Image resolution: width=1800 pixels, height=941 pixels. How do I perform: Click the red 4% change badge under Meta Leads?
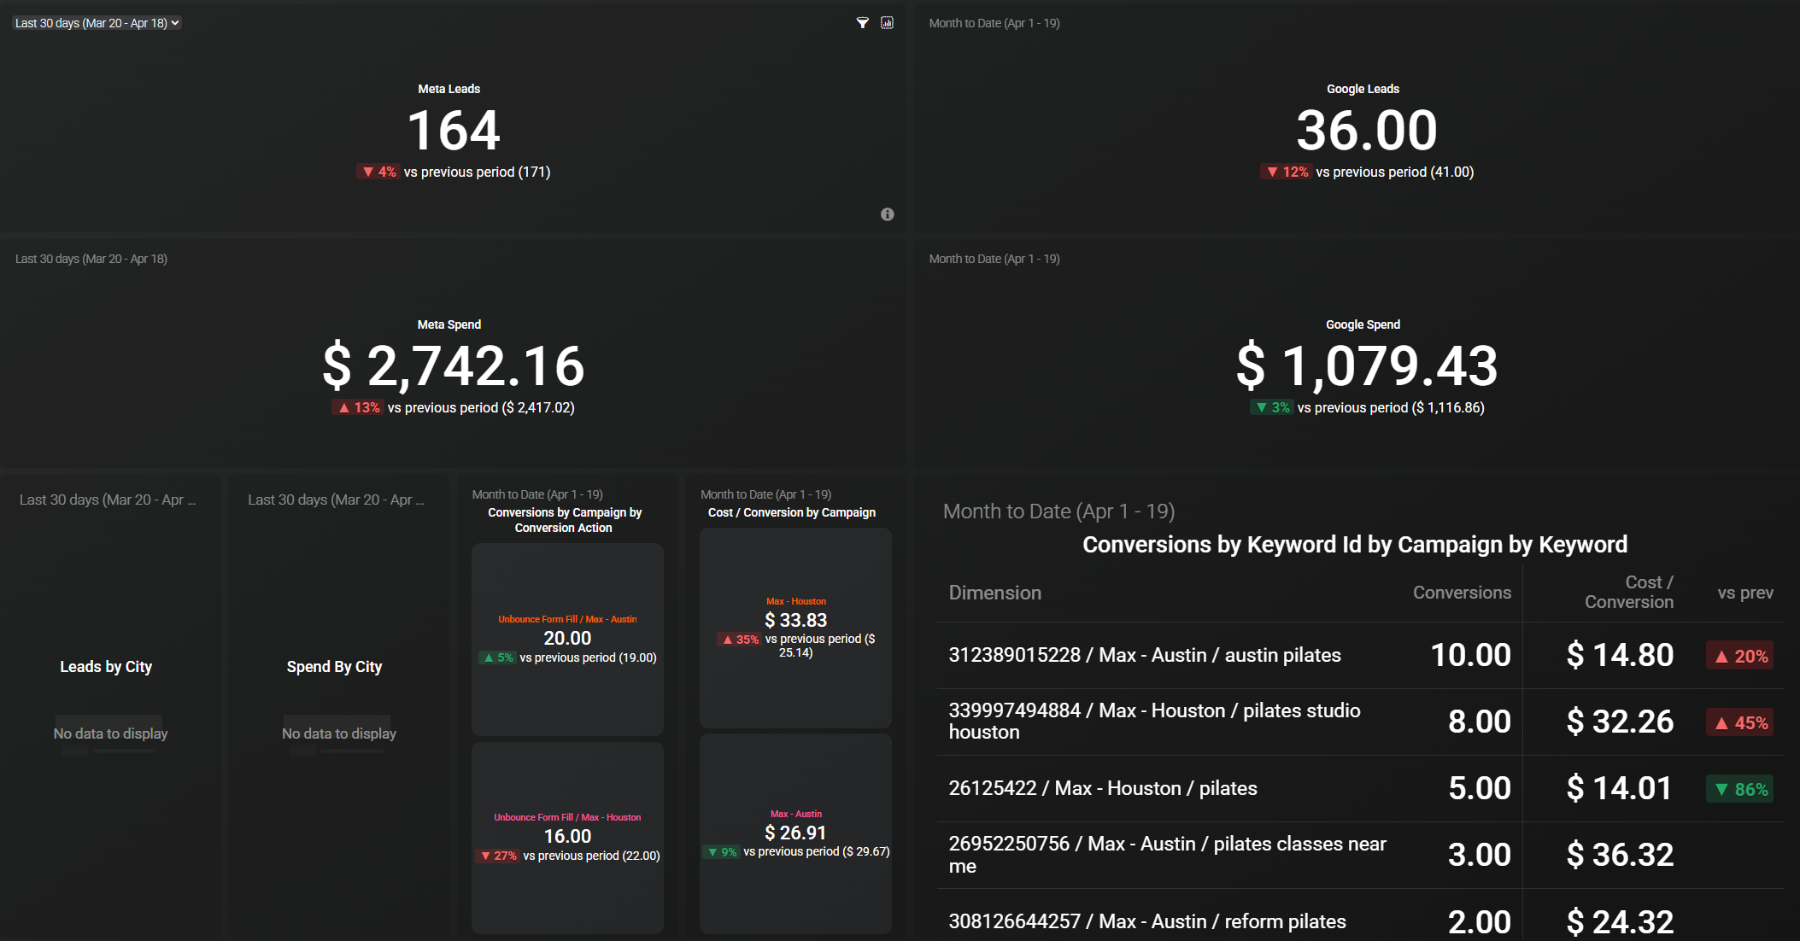click(378, 172)
